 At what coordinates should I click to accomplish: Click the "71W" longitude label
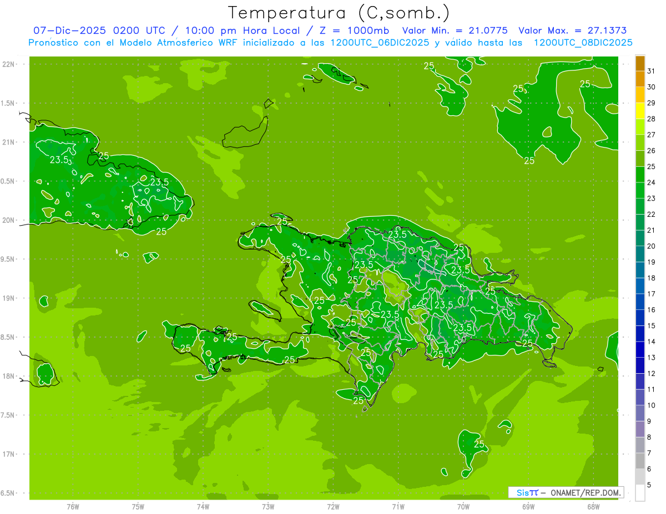coord(398,506)
